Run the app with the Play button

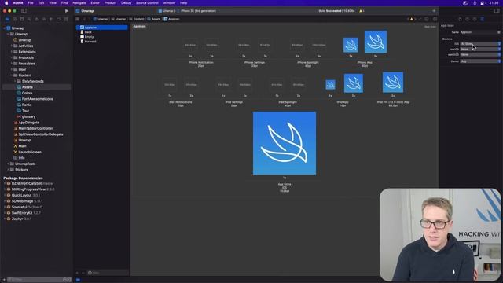coord(67,11)
